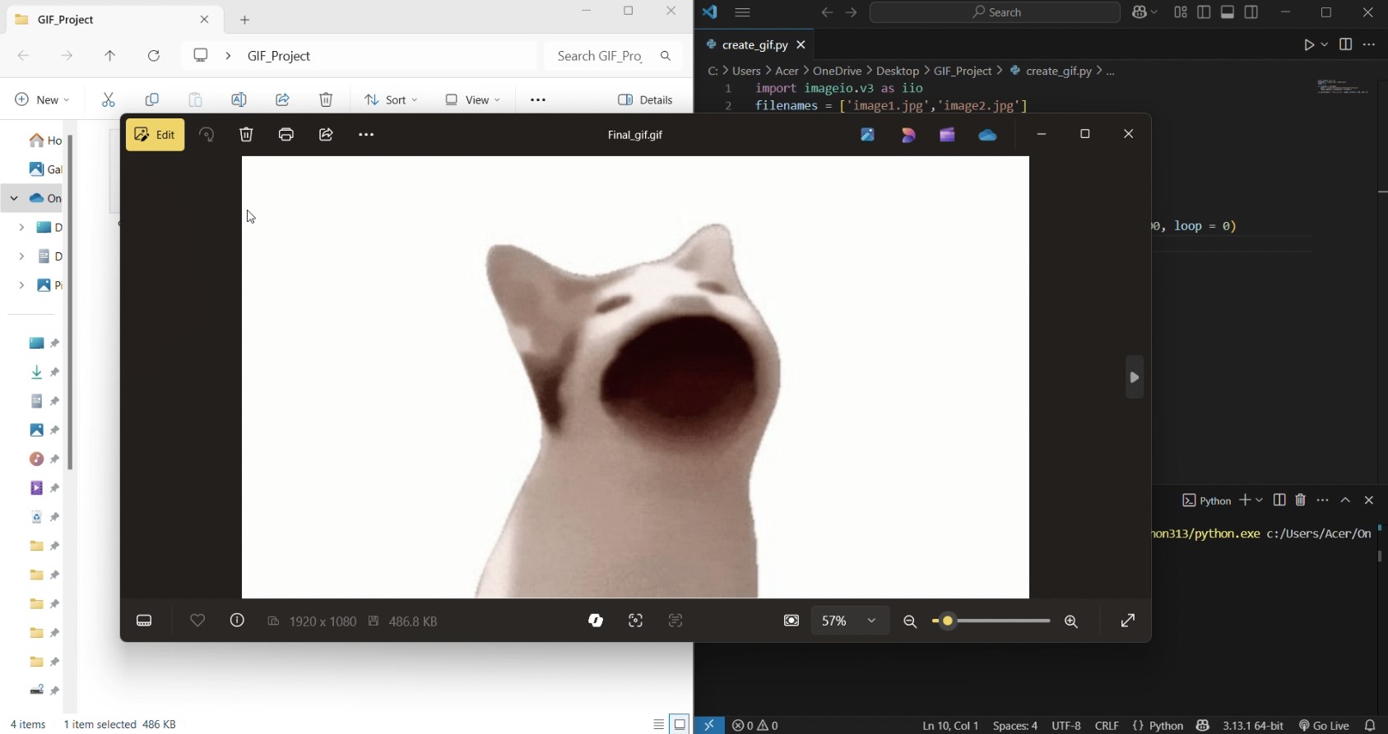Viewport: 1388px width, 734px height.
Task: Customize layout in VS Code title bar
Action: click(x=1181, y=12)
